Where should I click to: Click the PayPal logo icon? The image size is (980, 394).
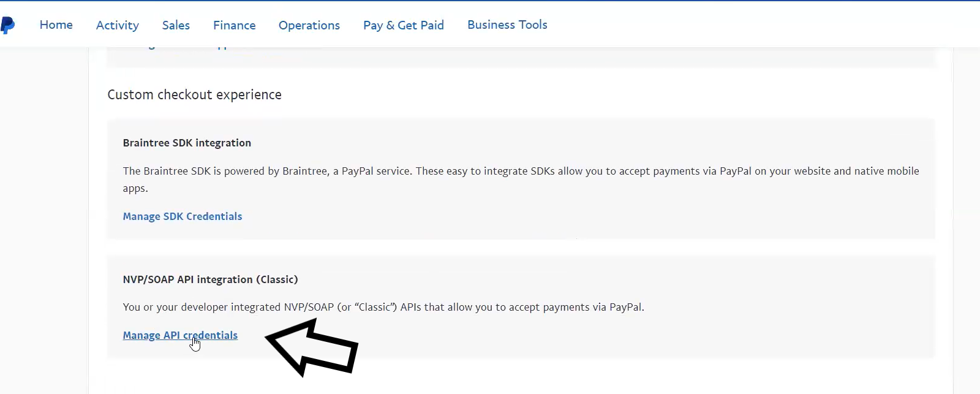click(7, 25)
